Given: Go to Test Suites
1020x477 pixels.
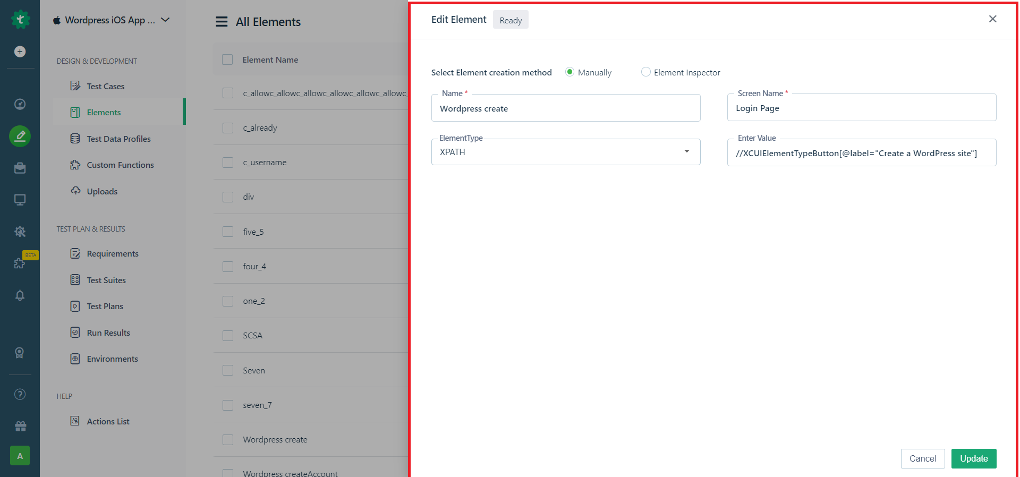Looking at the screenshot, I should coord(106,280).
